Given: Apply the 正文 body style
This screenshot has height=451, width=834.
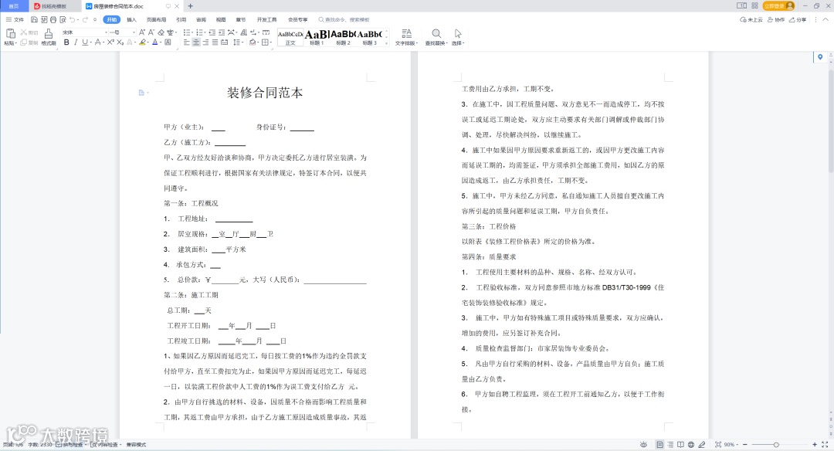Looking at the screenshot, I should (x=290, y=37).
